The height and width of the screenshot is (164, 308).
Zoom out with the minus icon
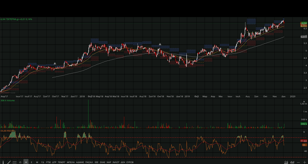(299, 162)
